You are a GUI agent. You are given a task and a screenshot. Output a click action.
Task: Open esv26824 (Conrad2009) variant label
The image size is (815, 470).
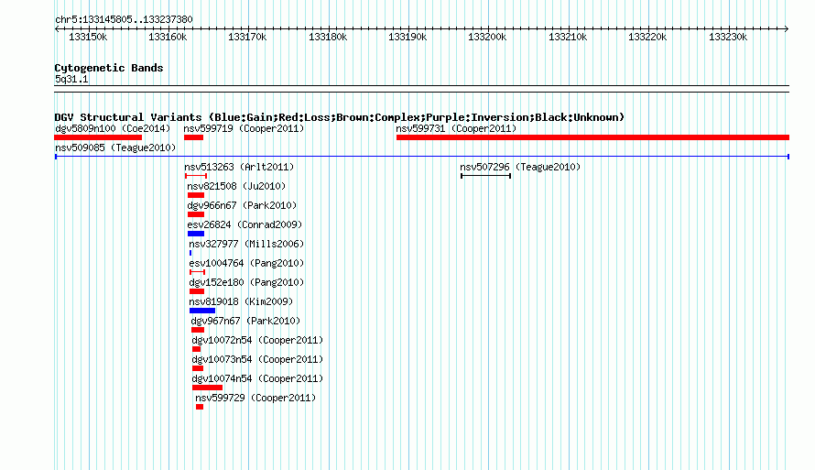244,224
